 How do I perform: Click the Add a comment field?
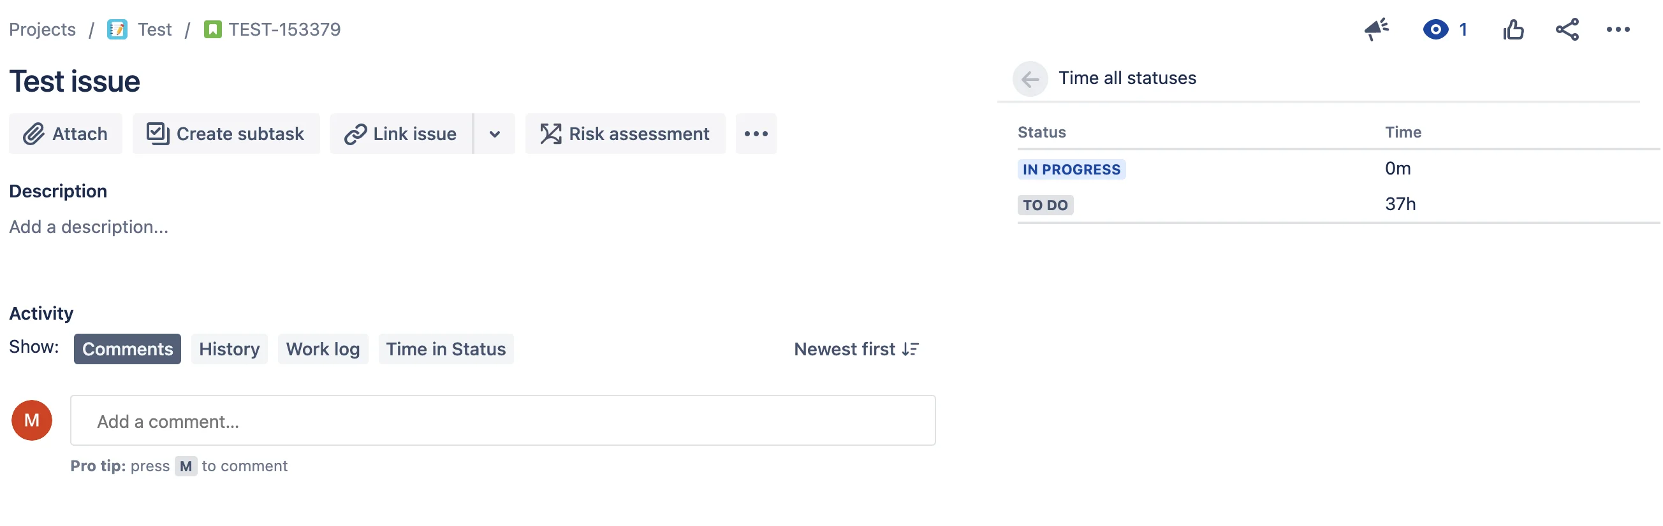tap(503, 420)
